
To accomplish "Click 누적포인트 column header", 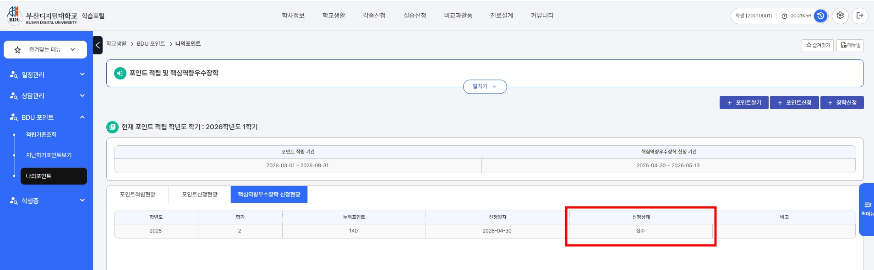I will tap(354, 217).
